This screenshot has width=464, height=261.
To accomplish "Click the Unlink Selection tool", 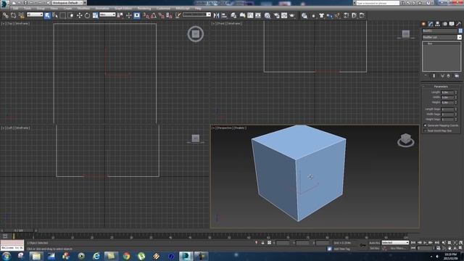I will [13, 15].
